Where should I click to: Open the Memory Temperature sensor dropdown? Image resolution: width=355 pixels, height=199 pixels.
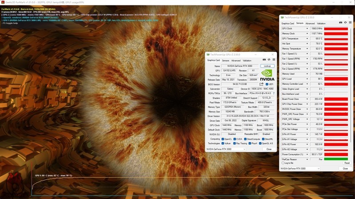pos(307,49)
